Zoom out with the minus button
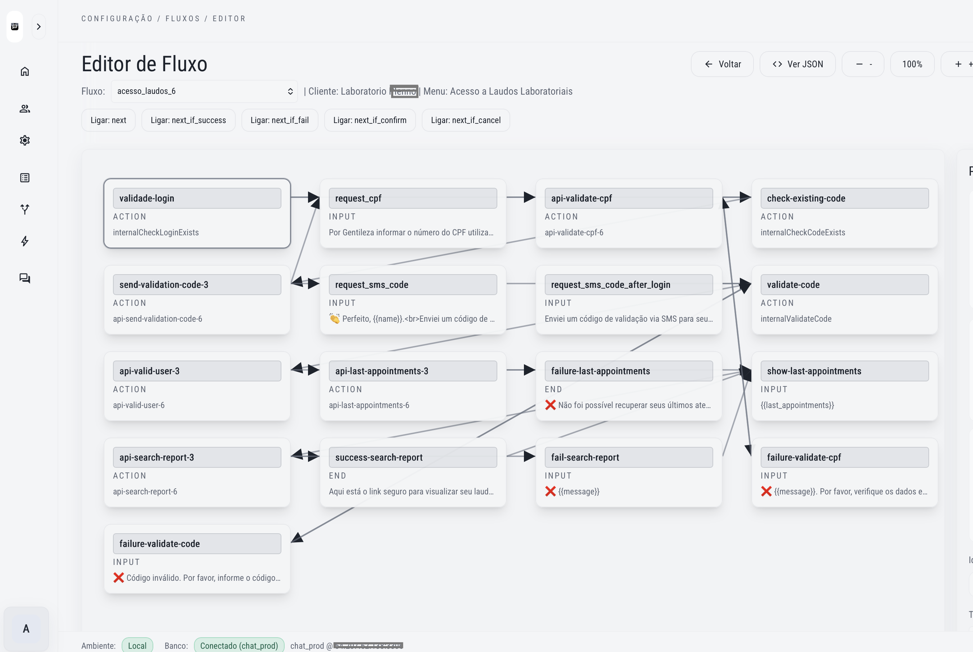The width and height of the screenshot is (973, 652). coord(863,64)
